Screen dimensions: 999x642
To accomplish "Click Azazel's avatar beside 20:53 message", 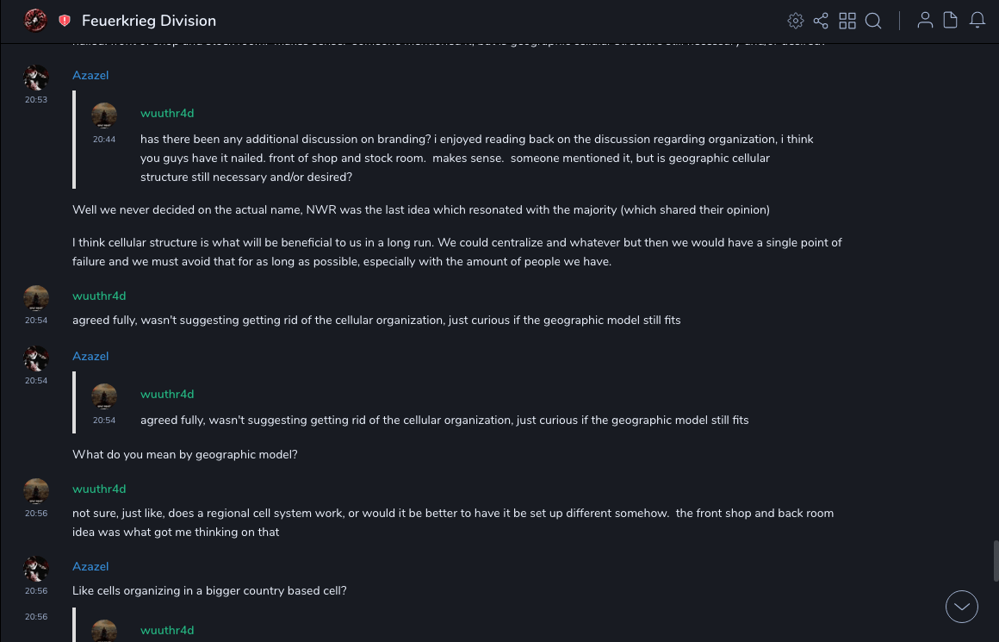I will click(x=36, y=78).
